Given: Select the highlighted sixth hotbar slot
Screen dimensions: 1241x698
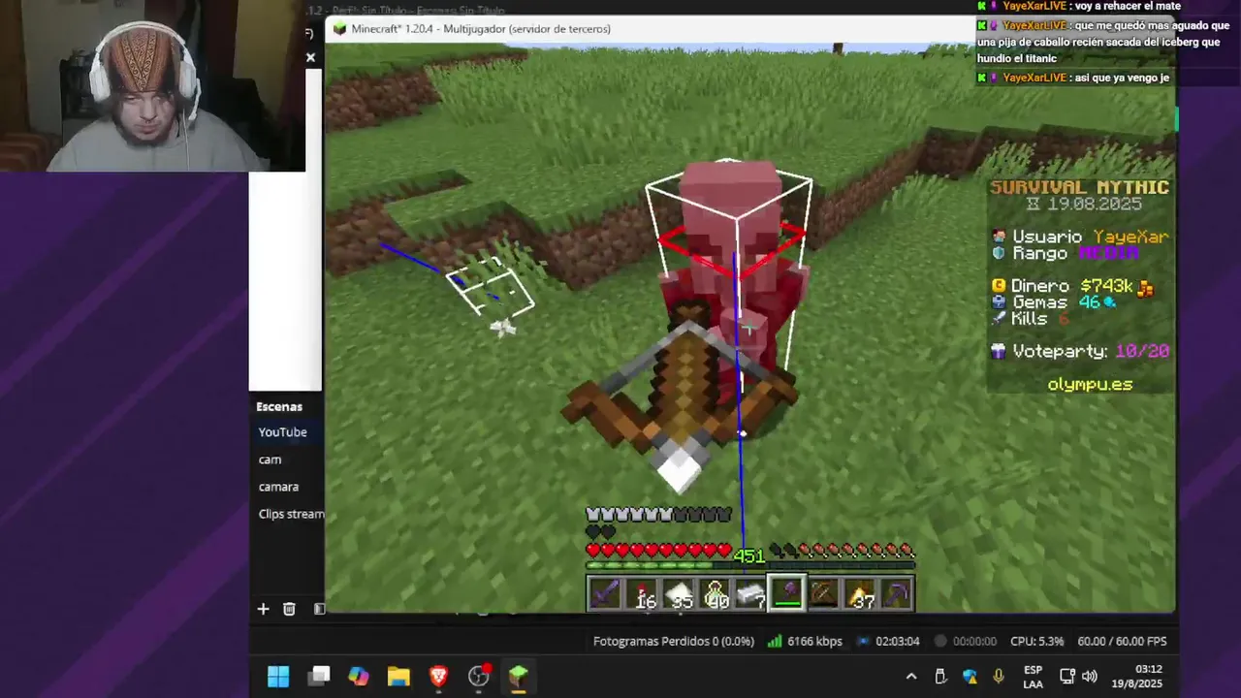Looking at the screenshot, I should (x=786, y=593).
